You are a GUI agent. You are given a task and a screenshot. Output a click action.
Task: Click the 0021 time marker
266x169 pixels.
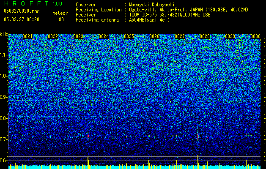pos(27,36)
